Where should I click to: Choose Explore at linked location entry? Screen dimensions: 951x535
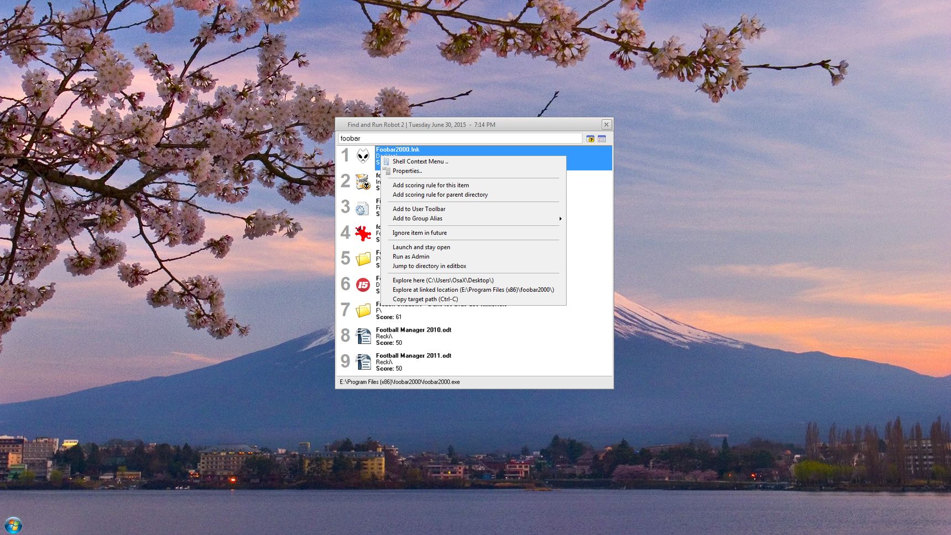(473, 290)
